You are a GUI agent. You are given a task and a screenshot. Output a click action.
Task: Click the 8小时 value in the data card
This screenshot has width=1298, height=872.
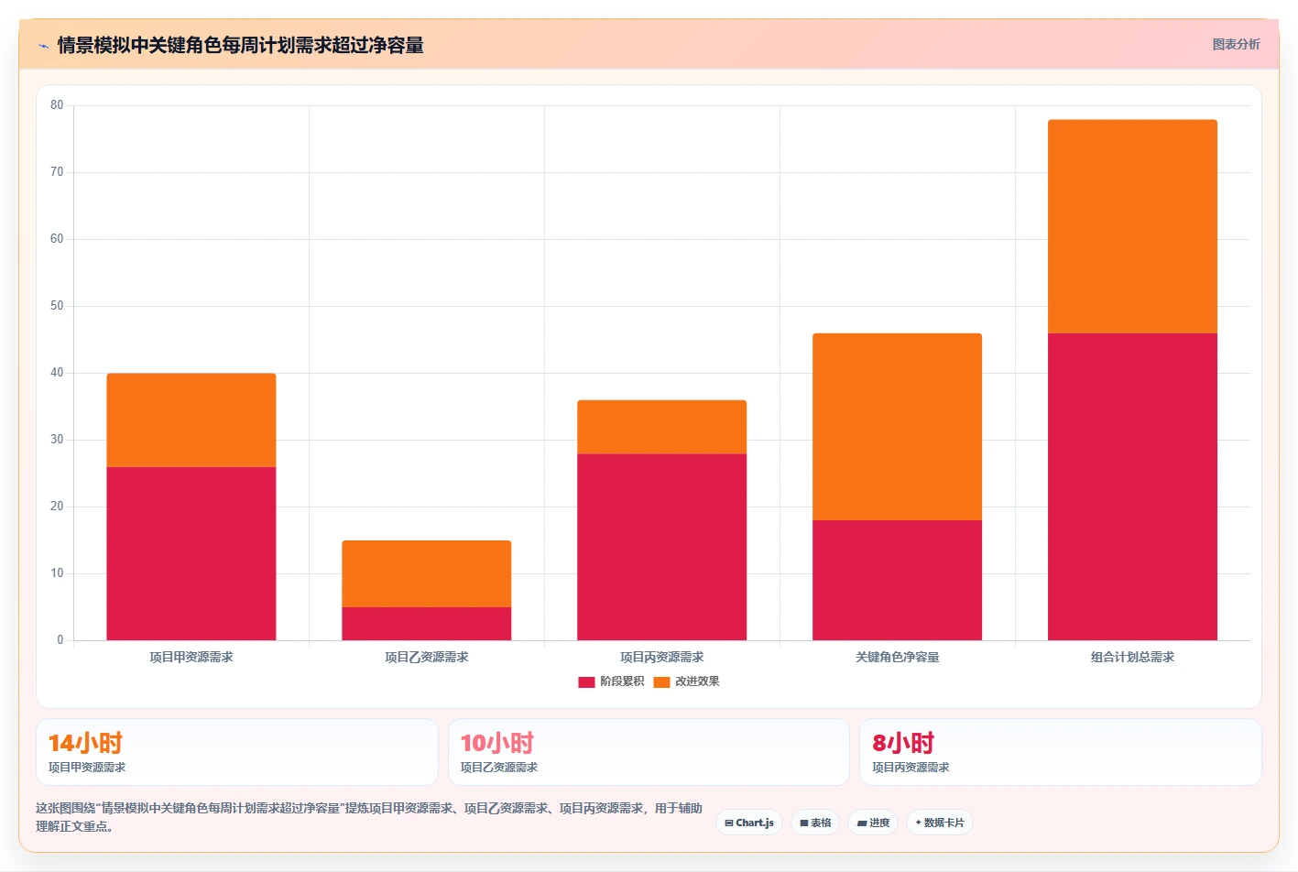pos(903,743)
